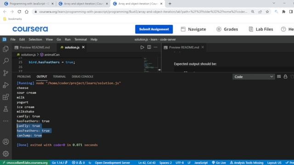Open the bookmarks folder
This screenshot has width=294, height=165.
(x=12, y=19)
